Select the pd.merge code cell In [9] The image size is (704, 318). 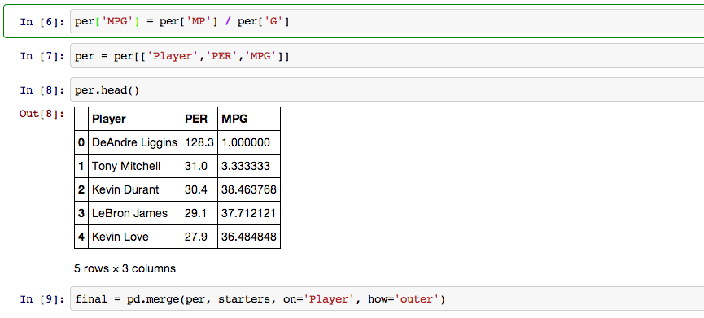[387, 298]
